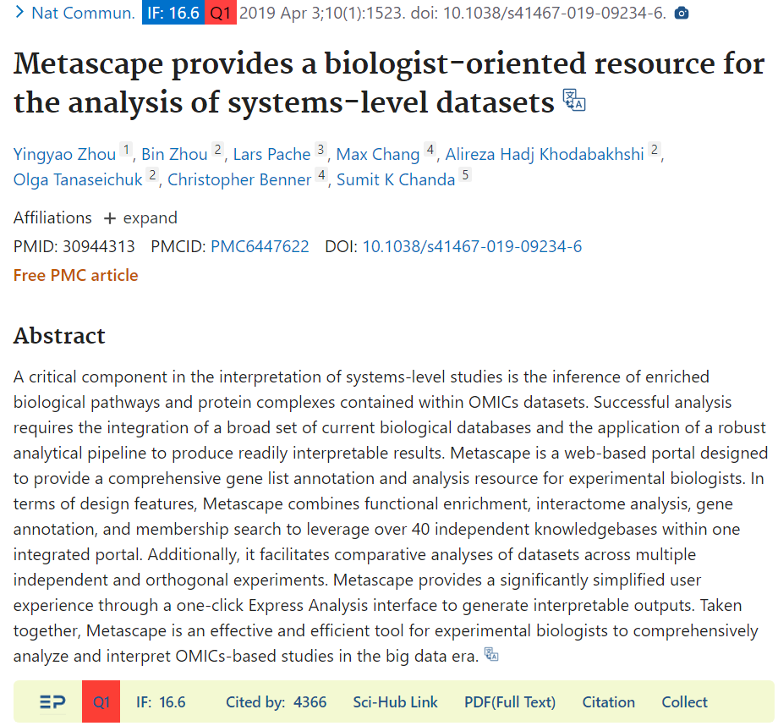Expand the Affiliations section
This screenshot has width=778, height=726.
point(140,218)
